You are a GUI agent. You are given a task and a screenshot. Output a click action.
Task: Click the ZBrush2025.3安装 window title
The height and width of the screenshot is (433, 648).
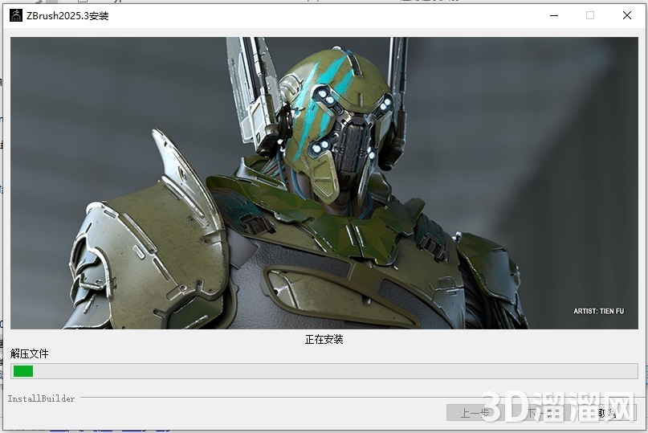pos(67,16)
